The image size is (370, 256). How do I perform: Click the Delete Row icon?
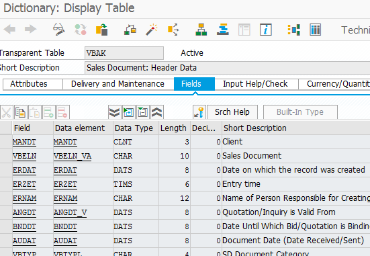click(63, 112)
